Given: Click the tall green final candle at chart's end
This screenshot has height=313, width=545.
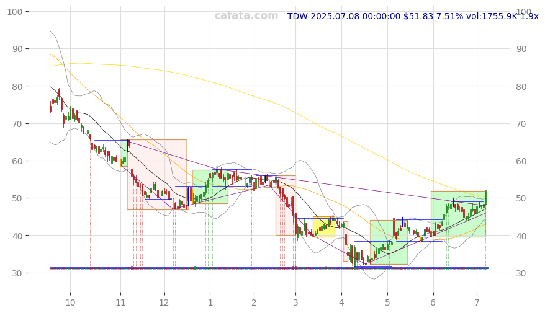Looking at the screenshot, I should (x=485, y=198).
